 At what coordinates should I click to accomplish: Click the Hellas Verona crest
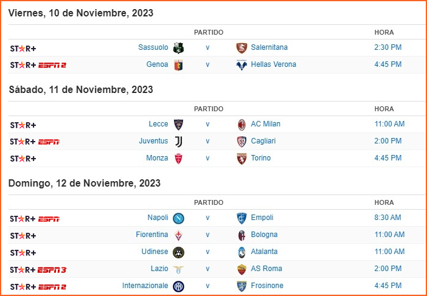tap(241, 65)
